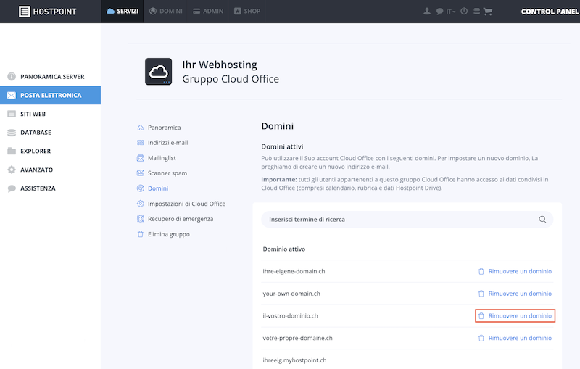Image resolution: width=580 pixels, height=369 pixels.
Task: Click the server stack icon in header
Action: click(x=477, y=12)
